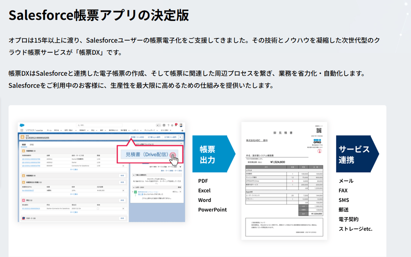Toggle the 有効 checkbox in 受注 row
The width and height of the screenshot is (411, 257).
tap(98, 209)
